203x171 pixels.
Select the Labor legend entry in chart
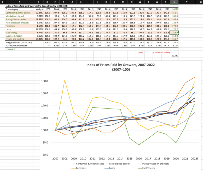point(123,168)
